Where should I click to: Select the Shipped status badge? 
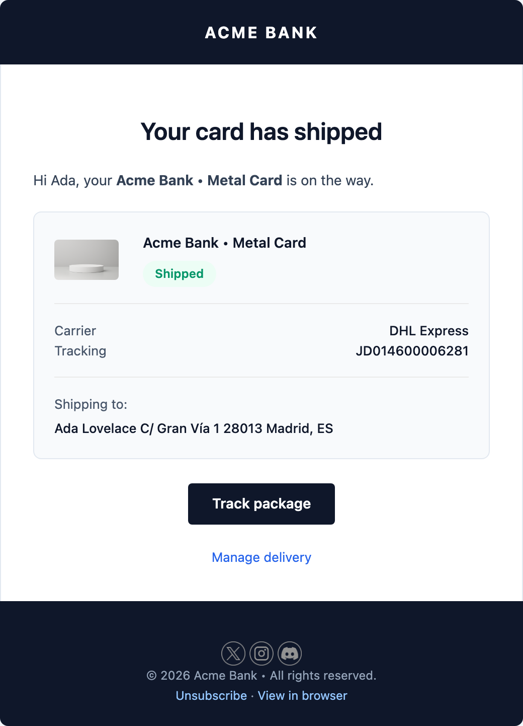point(179,273)
